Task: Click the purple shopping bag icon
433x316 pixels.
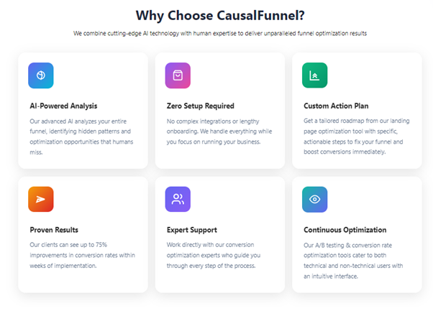Action: coord(178,75)
